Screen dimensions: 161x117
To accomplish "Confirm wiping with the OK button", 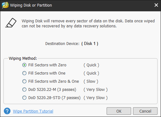I will point(119,111).
